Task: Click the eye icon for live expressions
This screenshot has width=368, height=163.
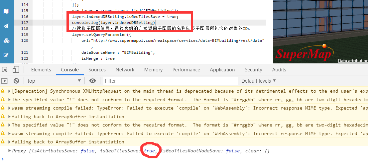Action: (93, 81)
